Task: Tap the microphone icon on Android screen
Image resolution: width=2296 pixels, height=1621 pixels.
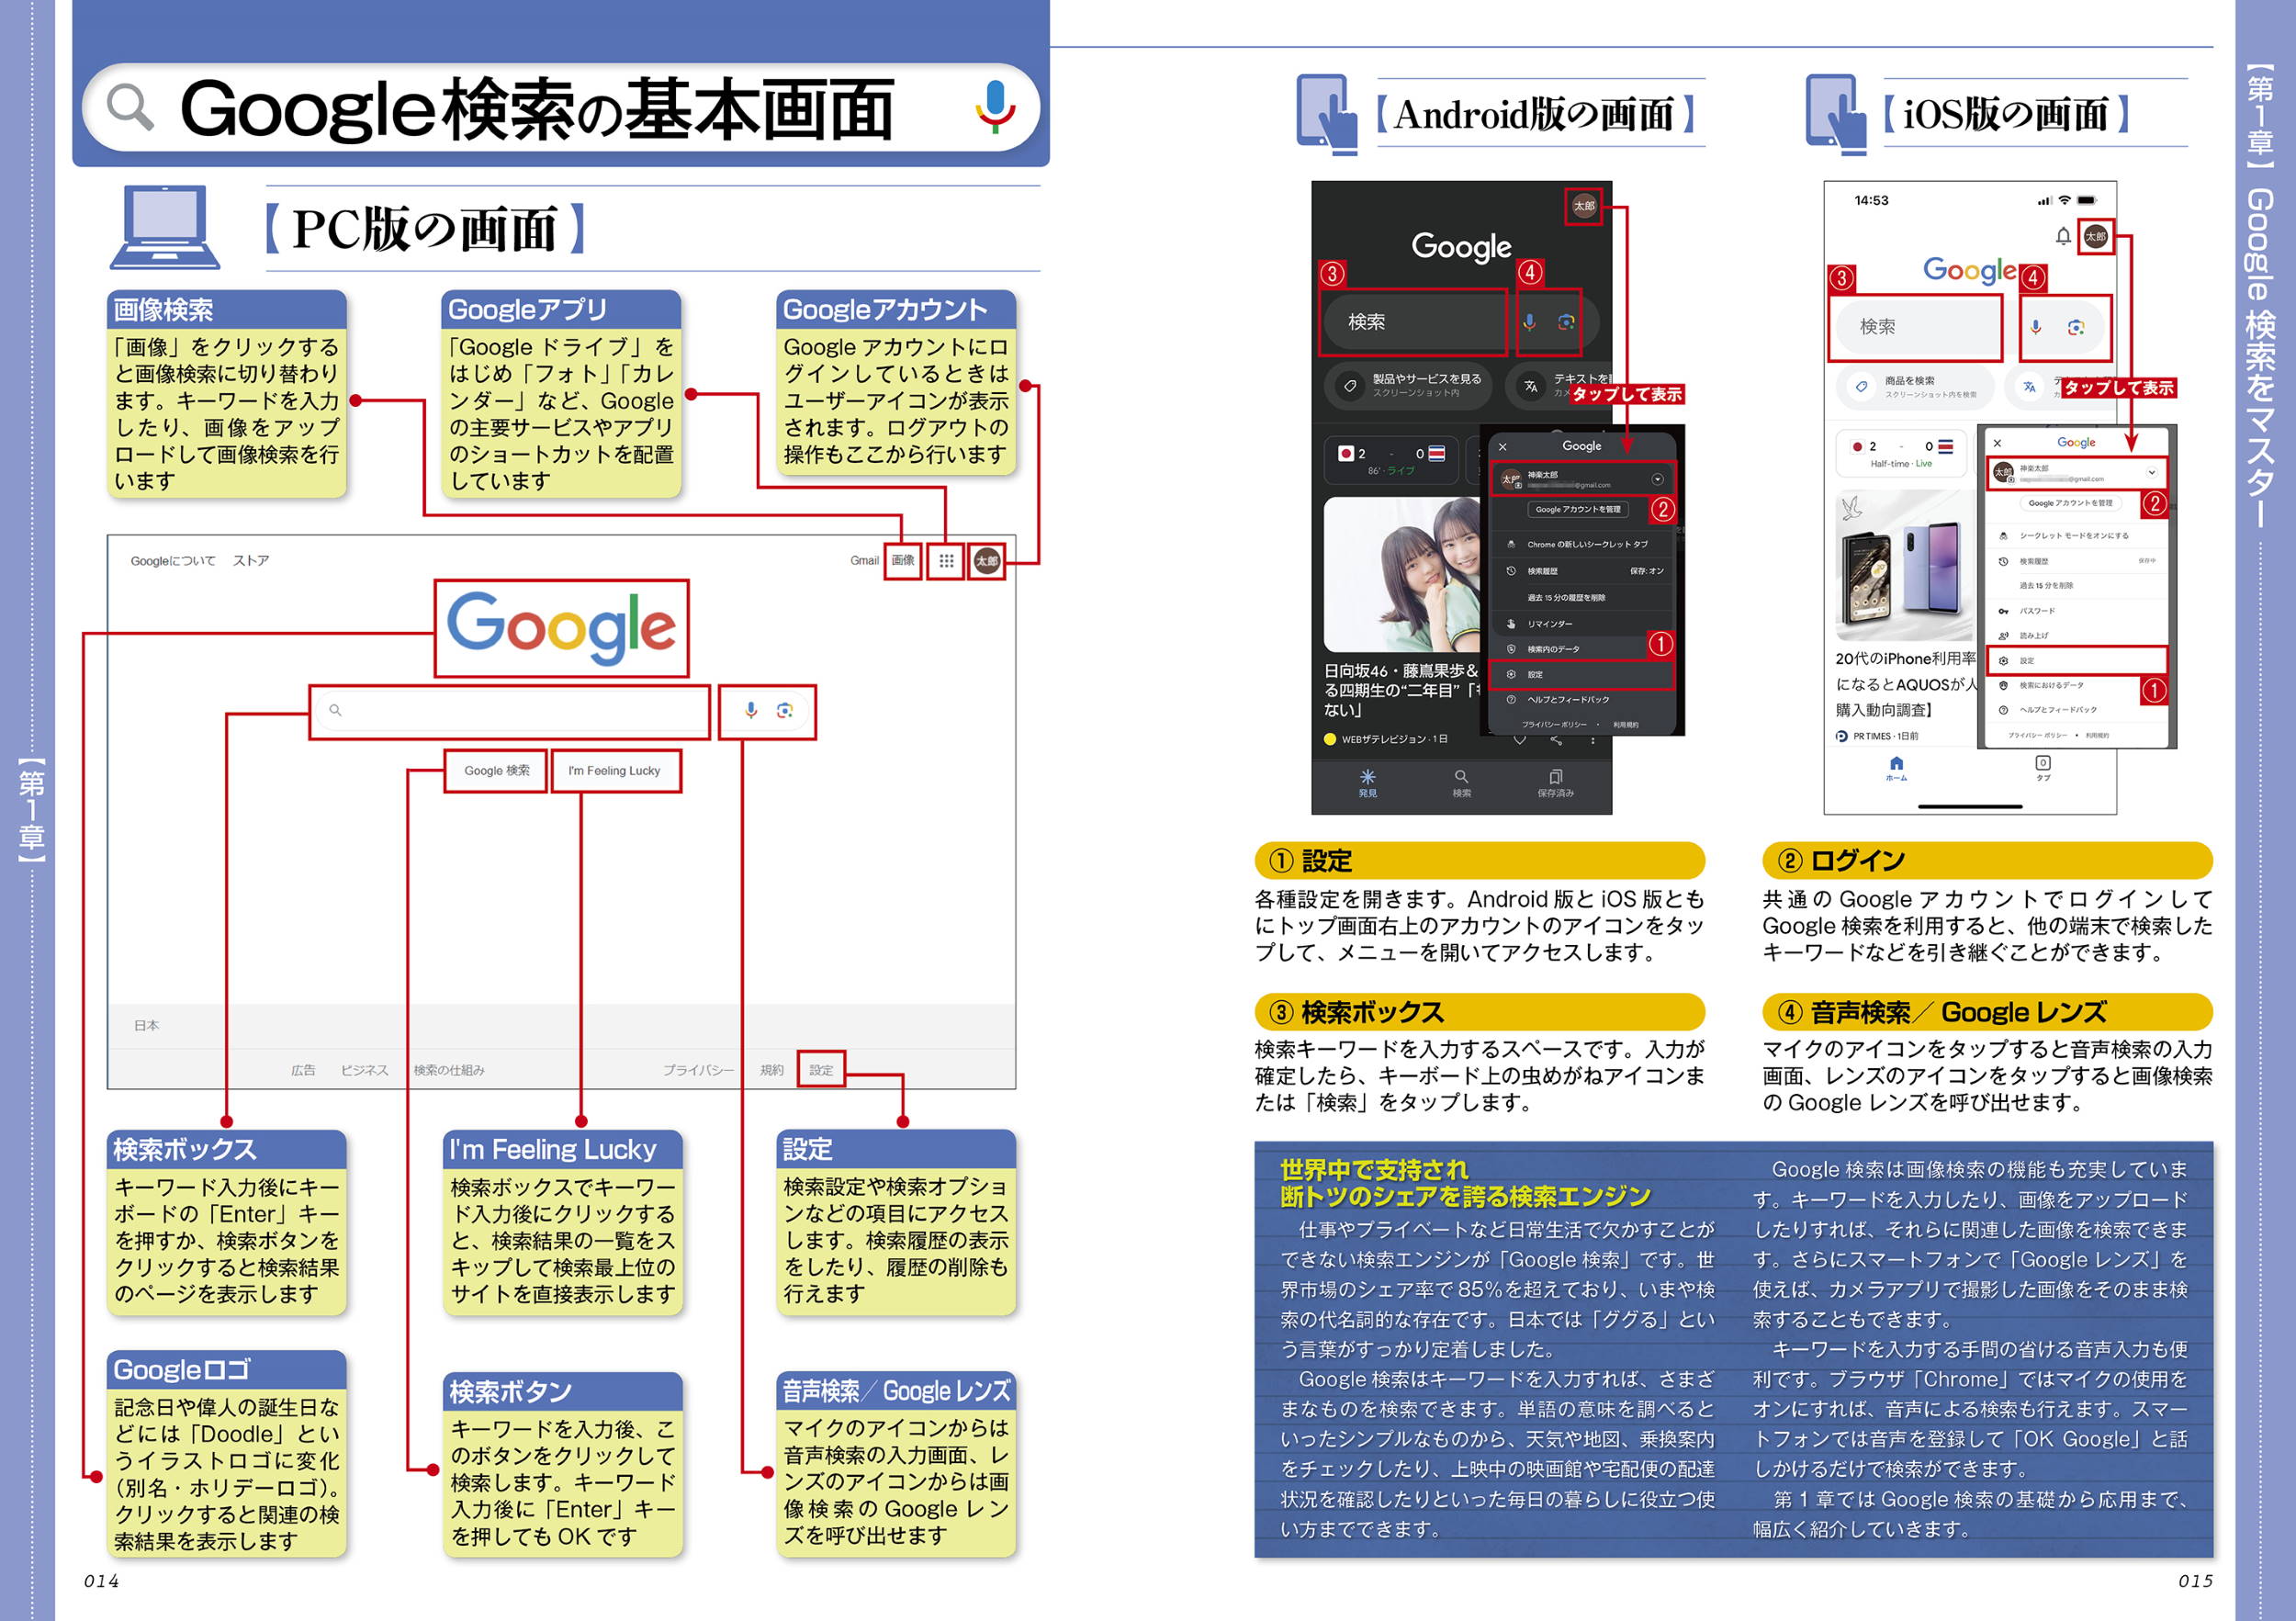Action: [x=1529, y=322]
